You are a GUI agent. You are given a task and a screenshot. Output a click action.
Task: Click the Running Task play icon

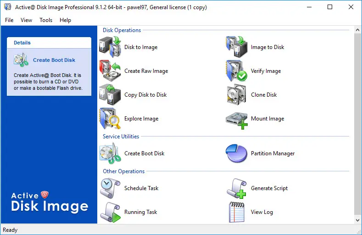click(110, 212)
